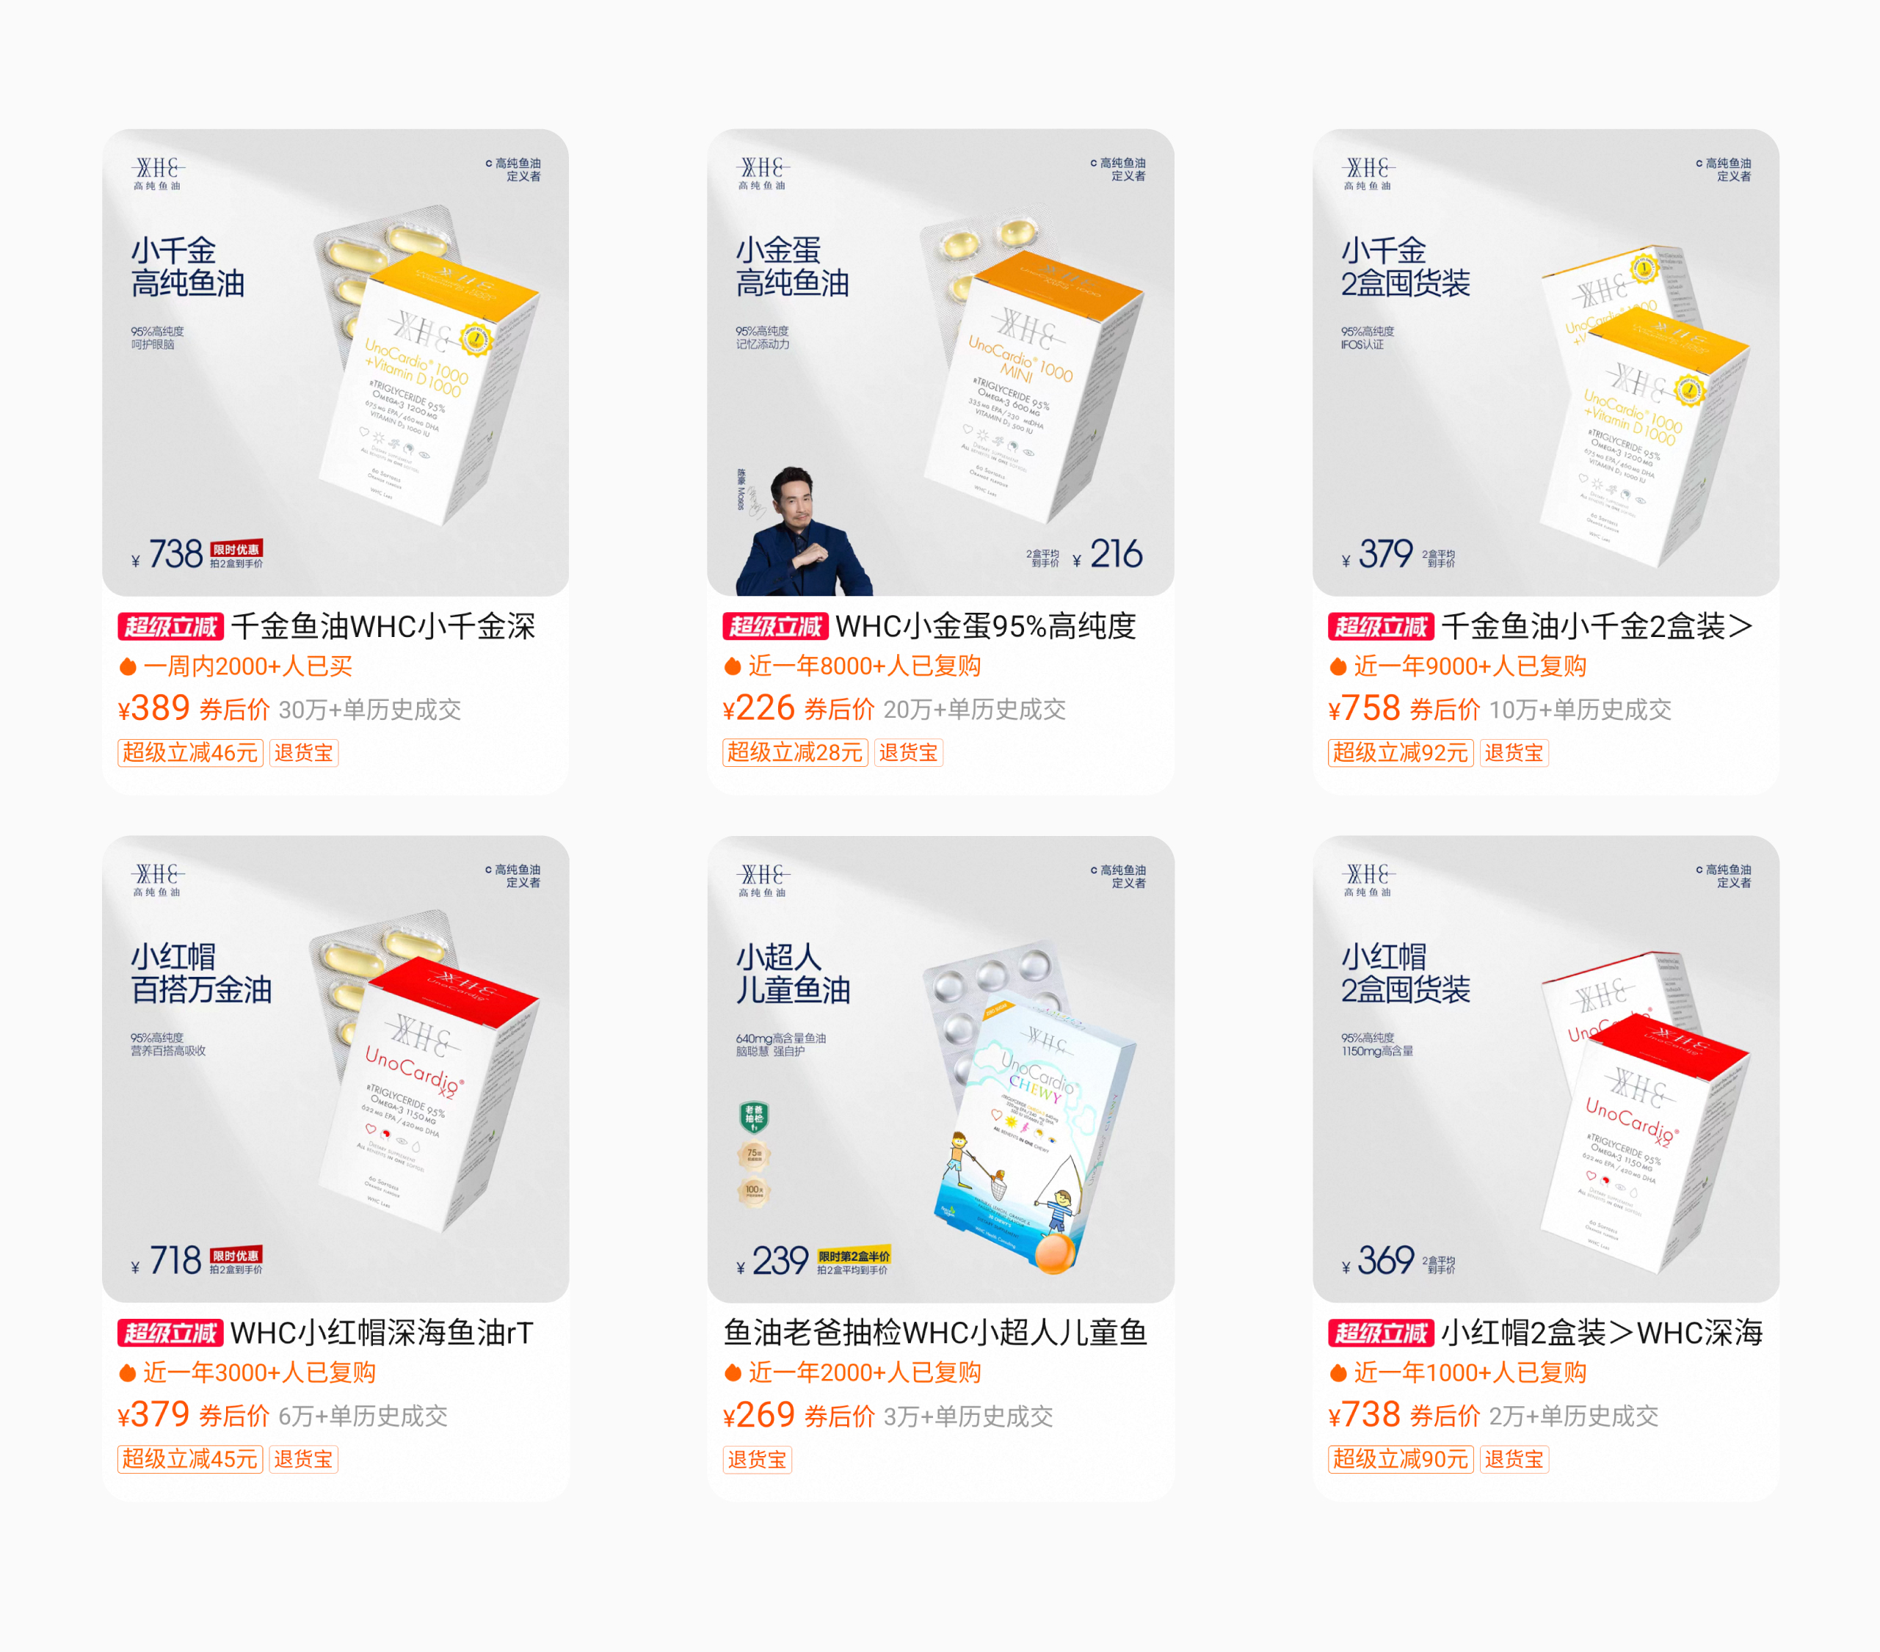Click 退货宝 tag under 小超人 product
The height and width of the screenshot is (1652, 1880).
point(757,1459)
